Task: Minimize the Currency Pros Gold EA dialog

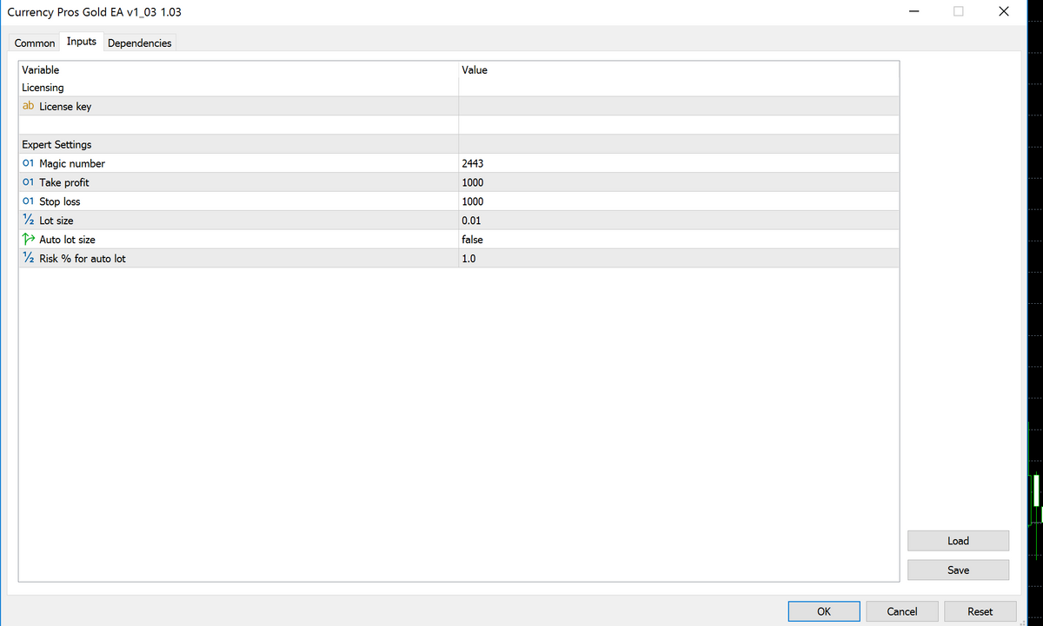Action: (x=913, y=12)
